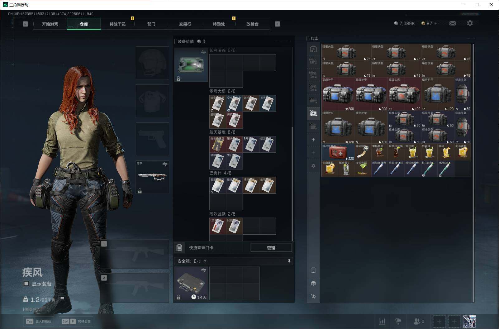Switch to the 特战干员 tab
499x329 pixels.
pyautogui.click(x=117, y=24)
